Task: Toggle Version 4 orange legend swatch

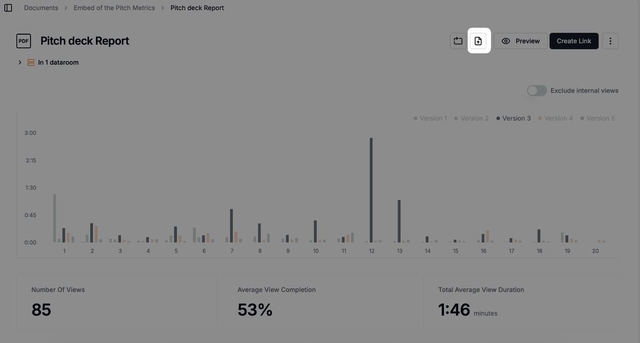Action: pyautogui.click(x=540, y=118)
